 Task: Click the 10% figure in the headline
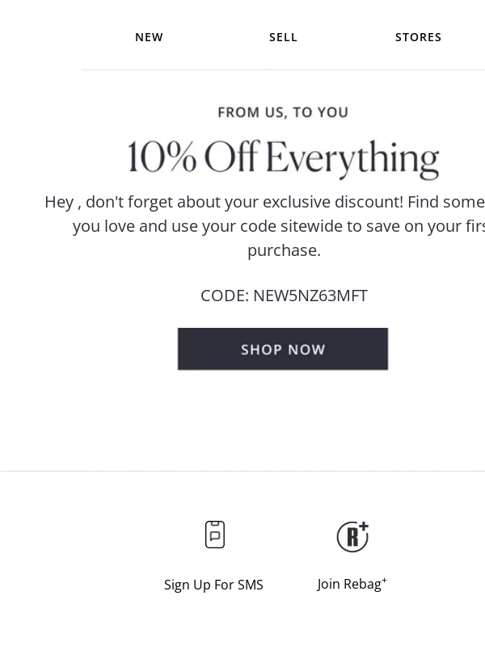coord(162,157)
